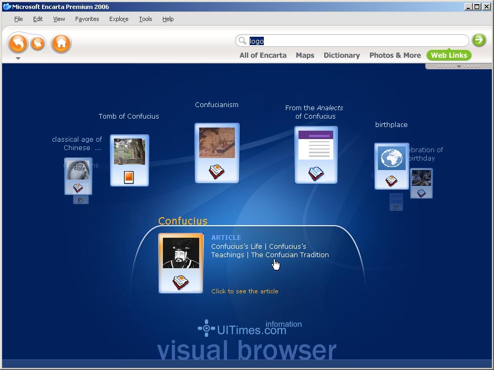Open the Confucianism painting thumbnail
The width and height of the screenshot is (494, 370).
217,143
